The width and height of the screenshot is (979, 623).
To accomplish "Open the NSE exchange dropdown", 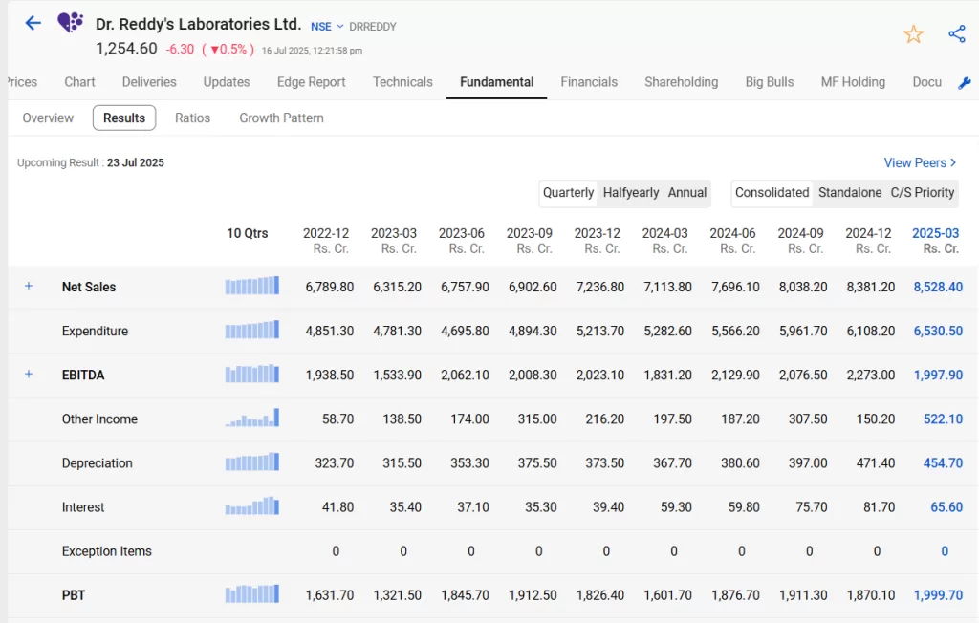I will (327, 26).
